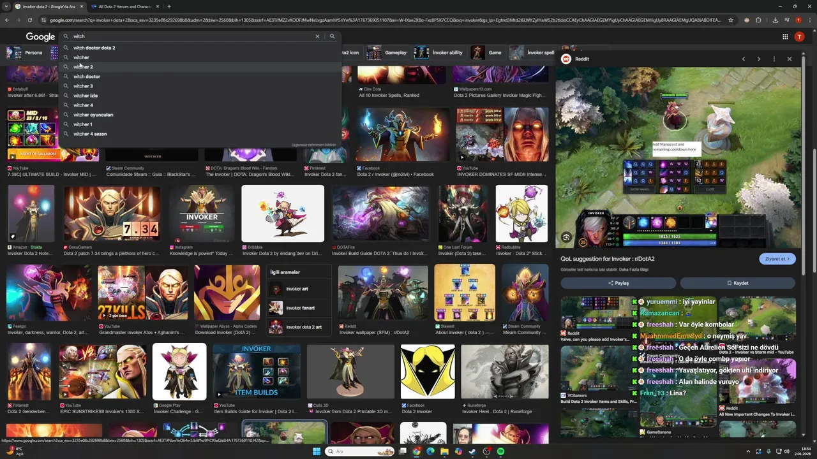The height and width of the screenshot is (459, 817).
Task: Open the 'ITEM BUILDS' YouTube thumbnail
Action: (257, 371)
